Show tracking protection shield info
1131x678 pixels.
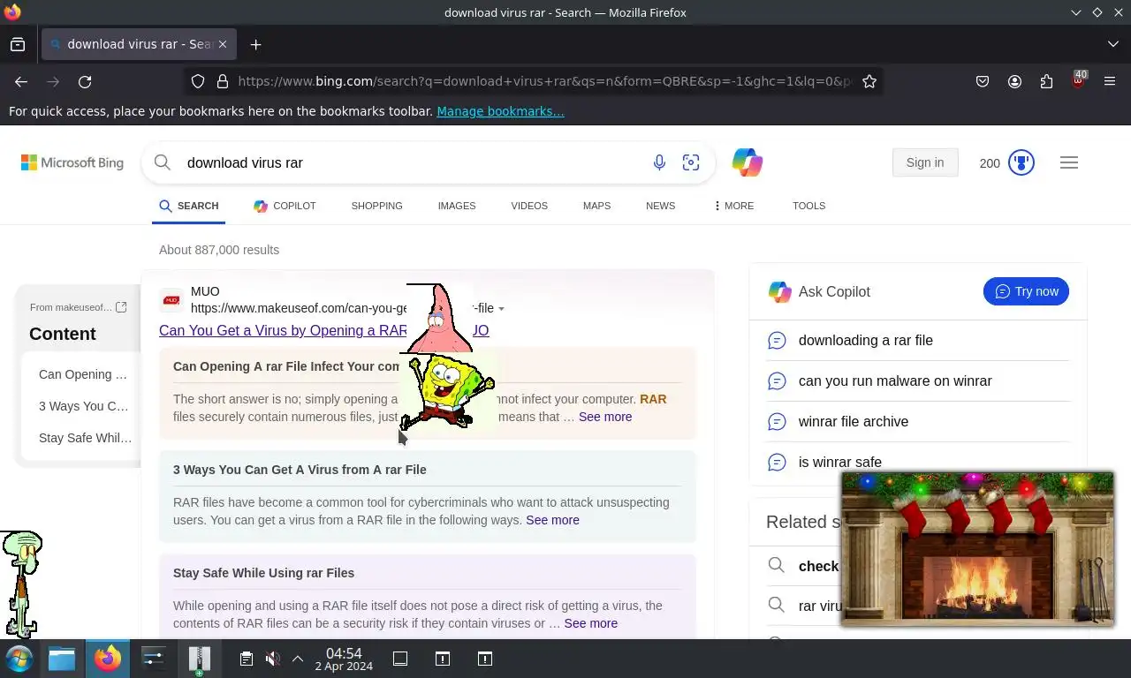point(198,81)
